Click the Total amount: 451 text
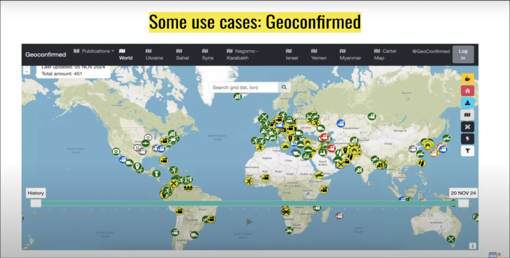 pos(62,73)
